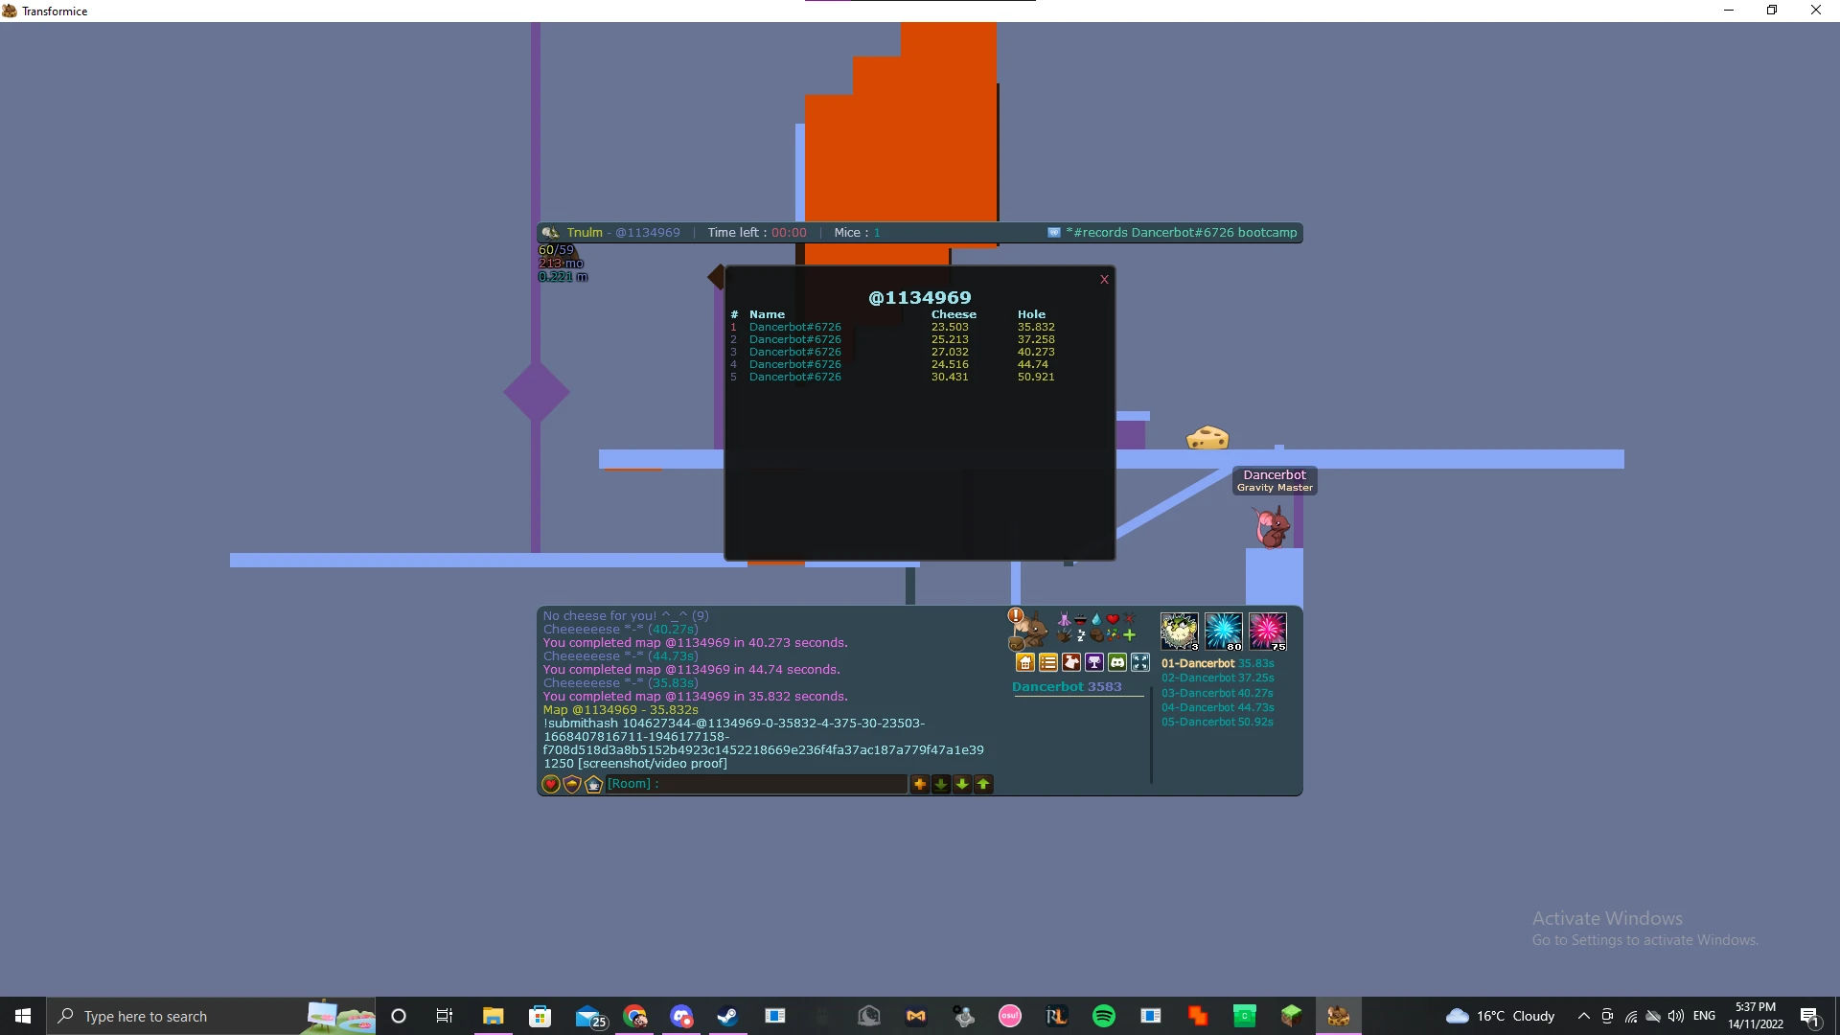1840x1035 pixels.
Task: Click the 03-Dancerbot 40.27s ranking entry
Action: point(1218,693)
